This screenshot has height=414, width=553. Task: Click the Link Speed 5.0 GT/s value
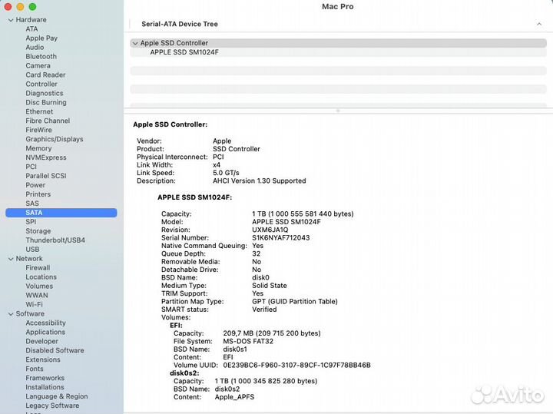click(x=226, y=173)
